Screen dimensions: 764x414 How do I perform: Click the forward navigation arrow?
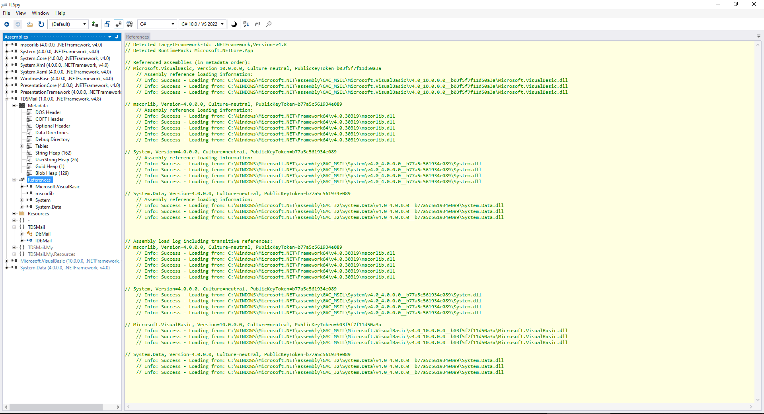click(x=18, y=24)
